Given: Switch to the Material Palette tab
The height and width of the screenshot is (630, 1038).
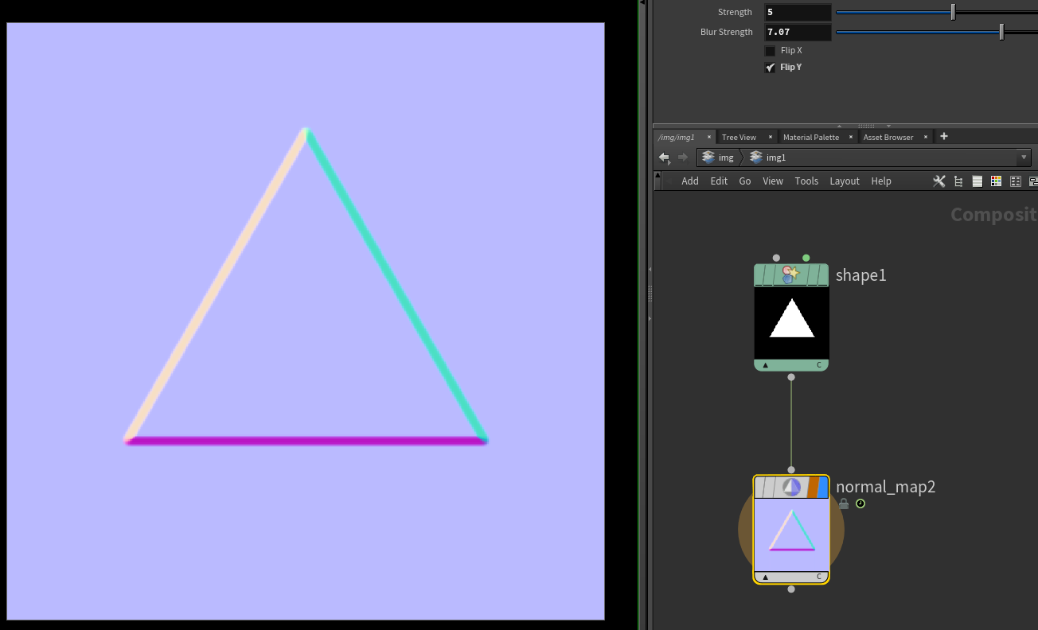Looking at the screenshot, I should (810, 137).
